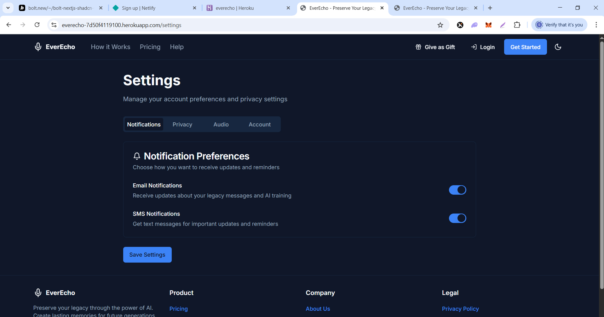Click the bell icon next to Notification Preferences
This screenshot has height=317, width=604.
[x=137, y=156]
